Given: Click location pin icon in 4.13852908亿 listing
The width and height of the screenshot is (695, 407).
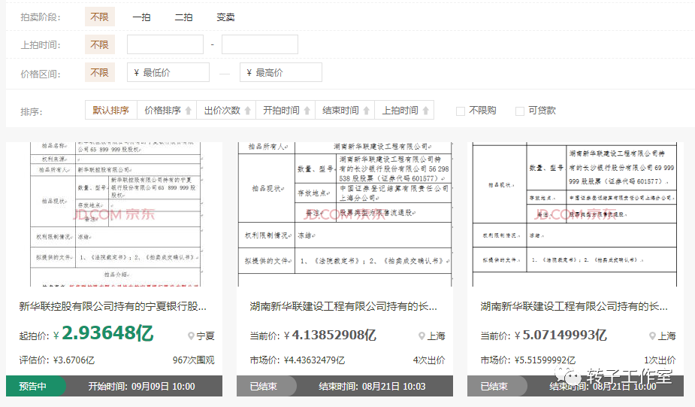Looking at the screenshot, I should (x=422, y=336).
